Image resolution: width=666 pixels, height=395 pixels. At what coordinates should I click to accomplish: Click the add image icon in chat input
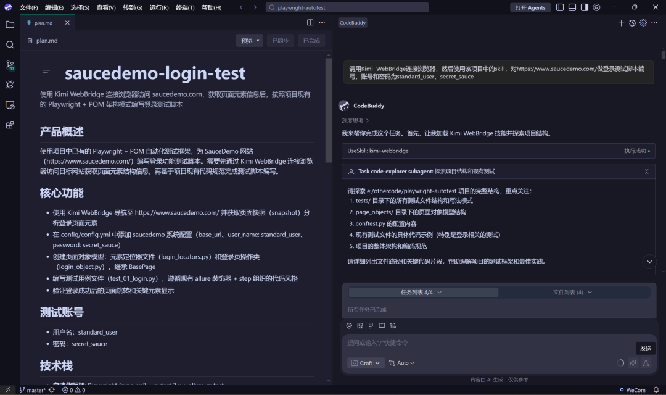pos(360,326)
